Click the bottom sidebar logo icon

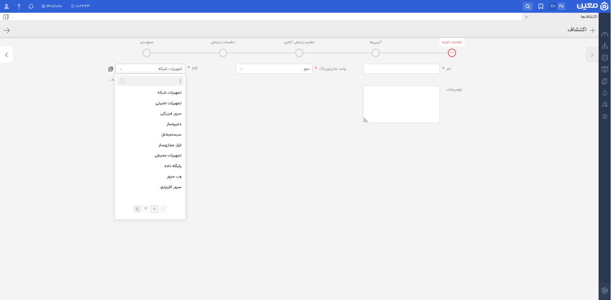605,291
